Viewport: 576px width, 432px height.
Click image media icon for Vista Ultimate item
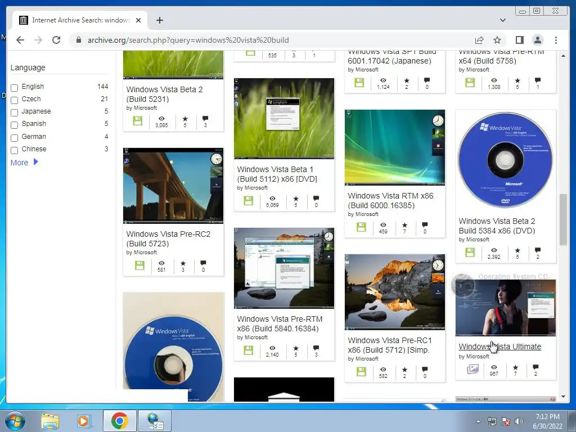click(472, 368)
